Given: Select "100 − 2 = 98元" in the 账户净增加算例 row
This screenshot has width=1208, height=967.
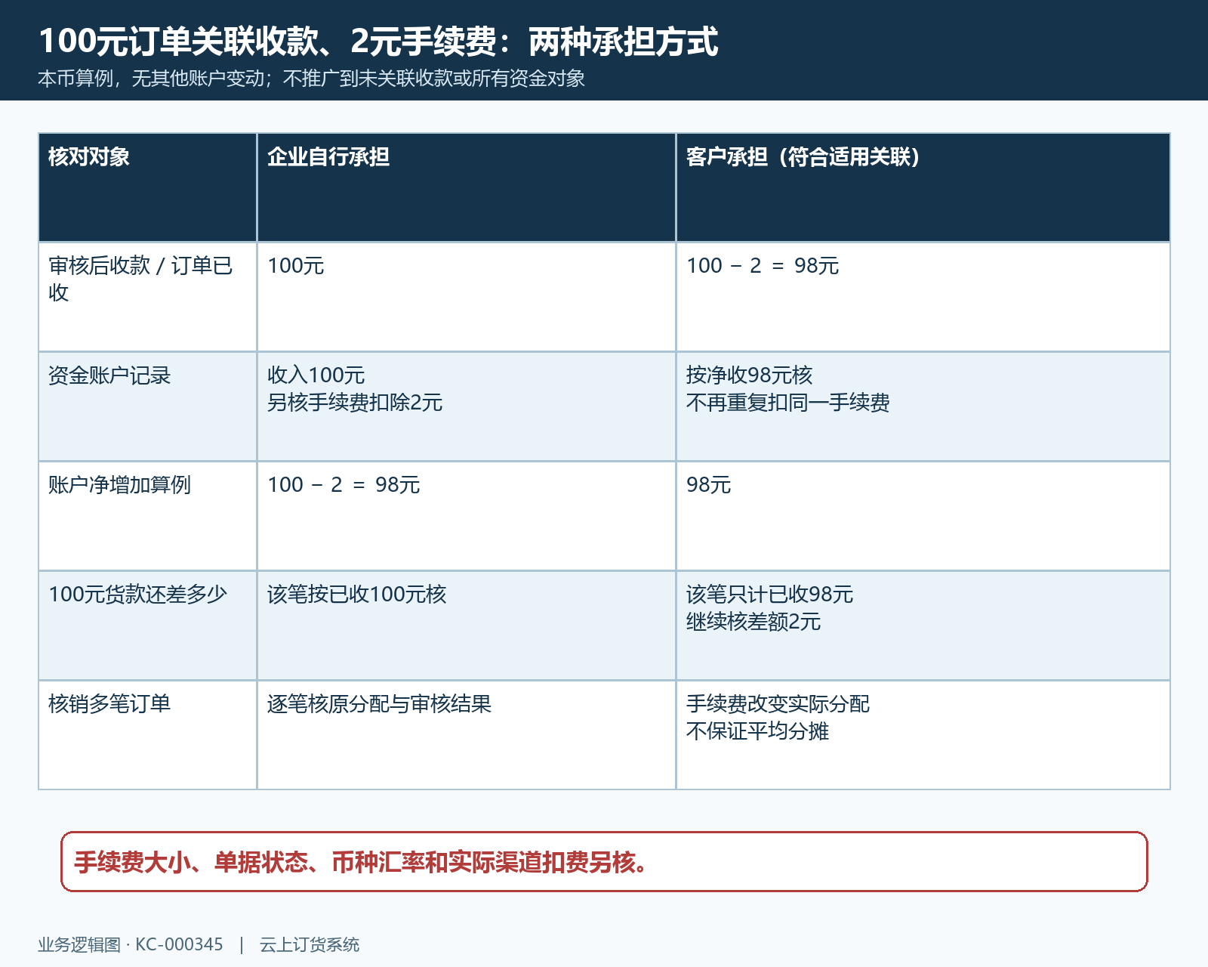Looking at the screenshot, I should click(x=344, y=485).
